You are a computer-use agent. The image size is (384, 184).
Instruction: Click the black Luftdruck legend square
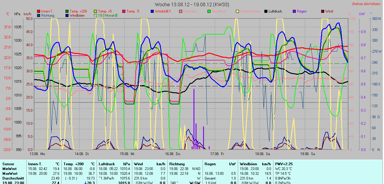point(266,11)
